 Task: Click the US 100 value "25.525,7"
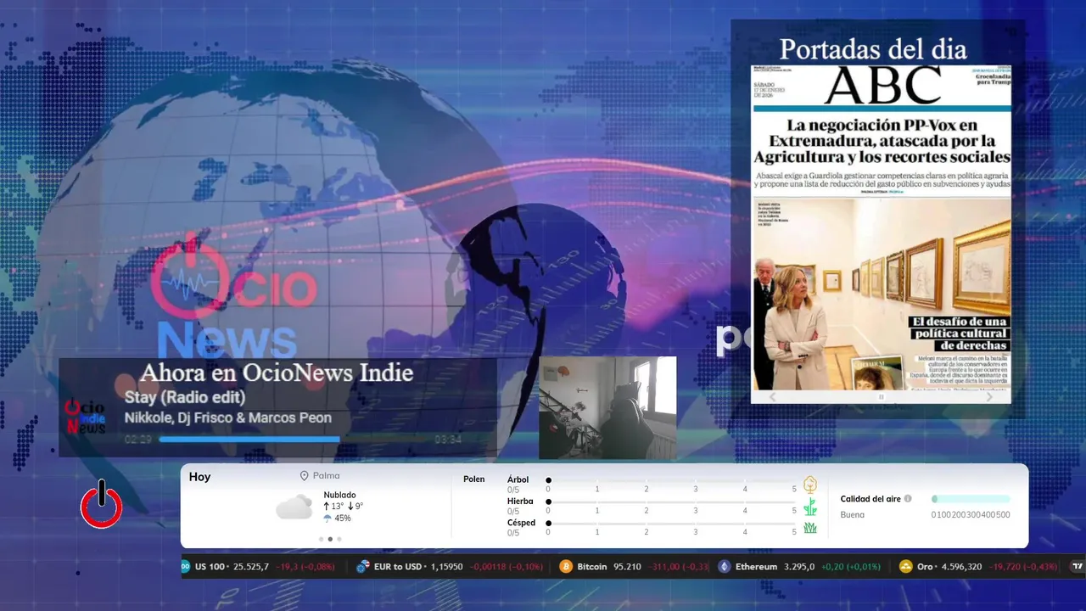click(251, 567)
